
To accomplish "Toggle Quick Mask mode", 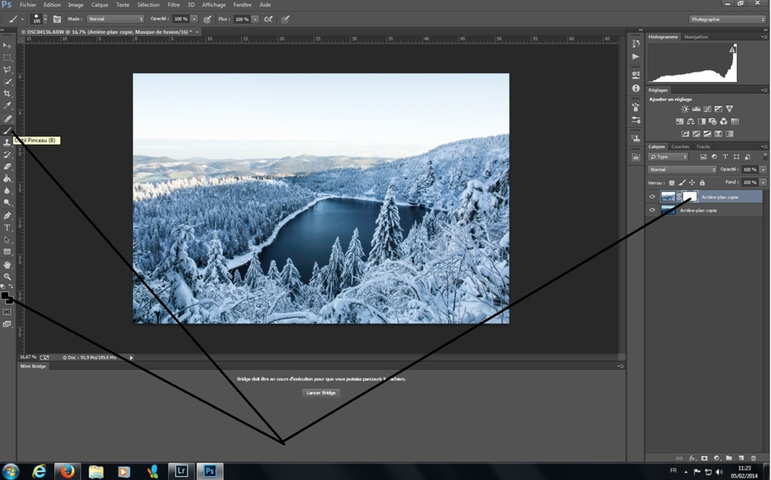I will 7,312.
